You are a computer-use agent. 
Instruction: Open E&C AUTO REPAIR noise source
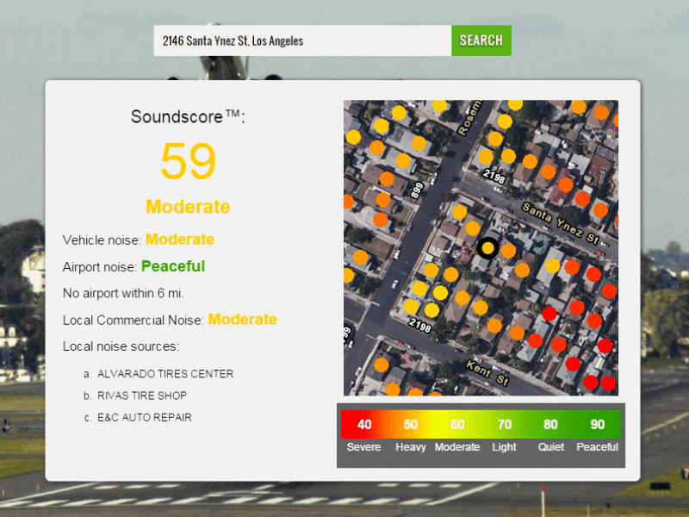tap(144, 417)
